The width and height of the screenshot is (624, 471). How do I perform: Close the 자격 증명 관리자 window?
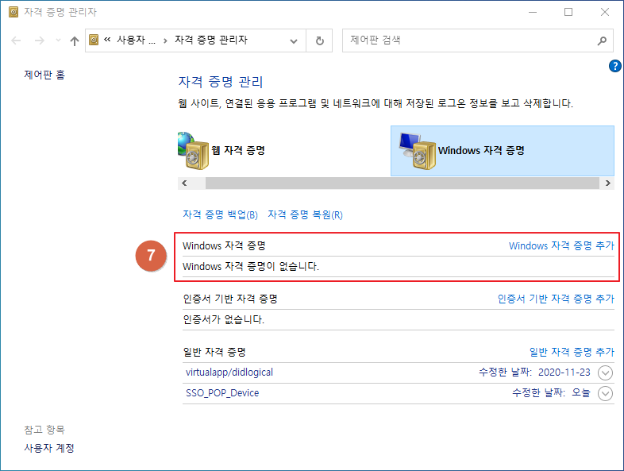[604, 13]
